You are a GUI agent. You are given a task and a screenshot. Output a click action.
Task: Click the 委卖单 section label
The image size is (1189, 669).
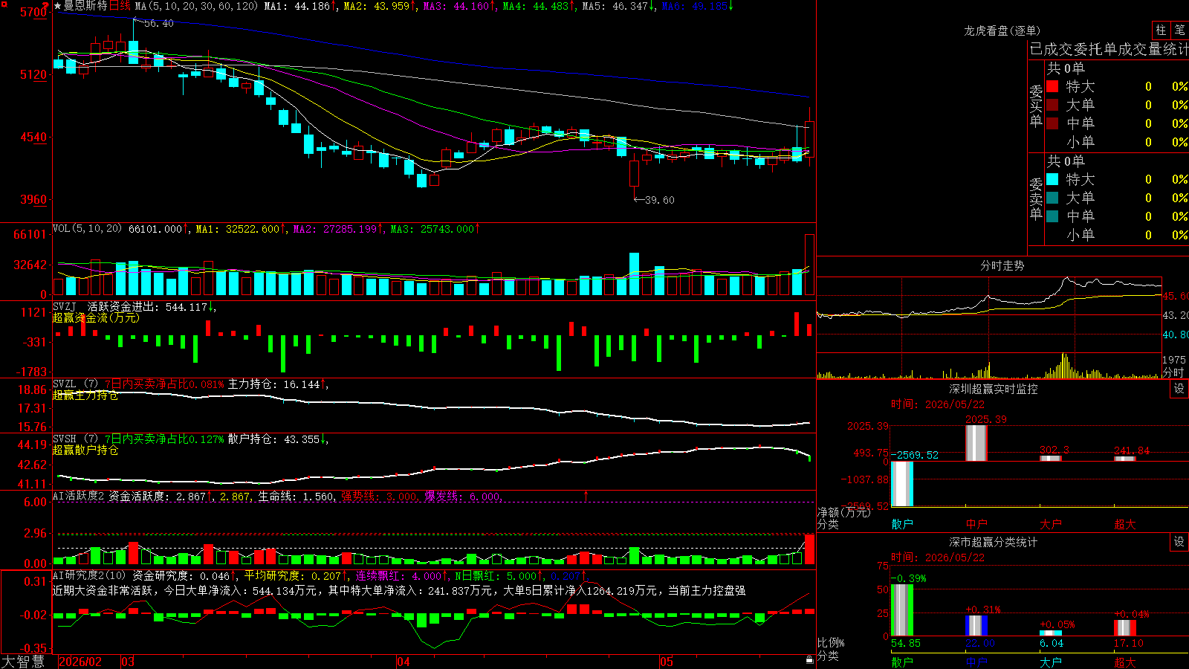1036,198
